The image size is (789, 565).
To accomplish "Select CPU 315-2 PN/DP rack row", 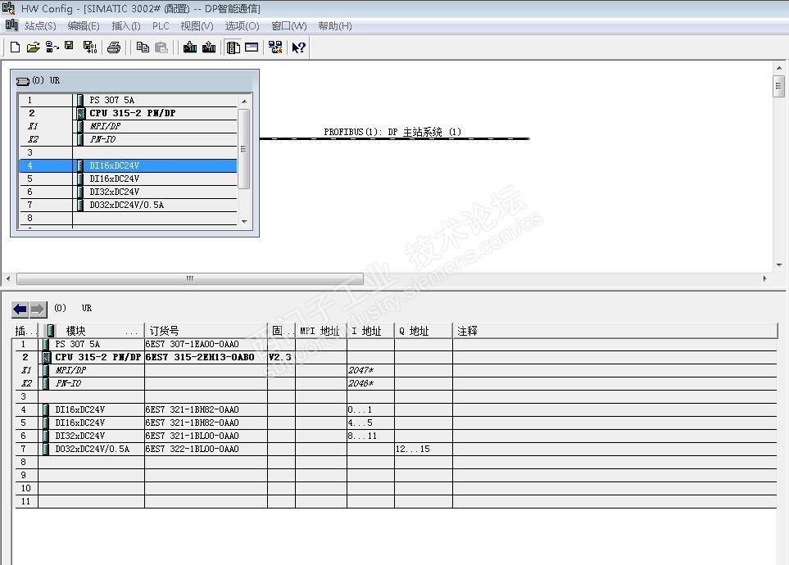I will tap(128, 113).
